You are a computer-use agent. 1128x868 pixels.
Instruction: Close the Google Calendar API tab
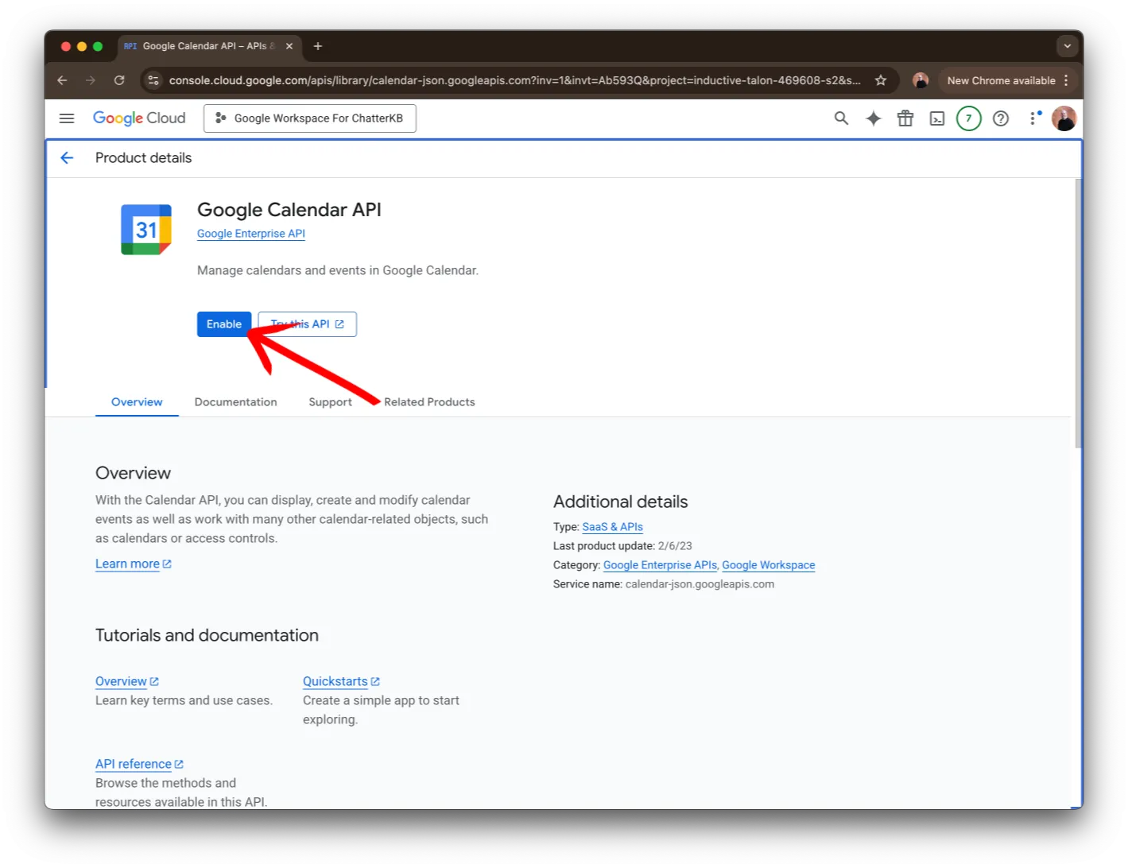coord(289,46)
